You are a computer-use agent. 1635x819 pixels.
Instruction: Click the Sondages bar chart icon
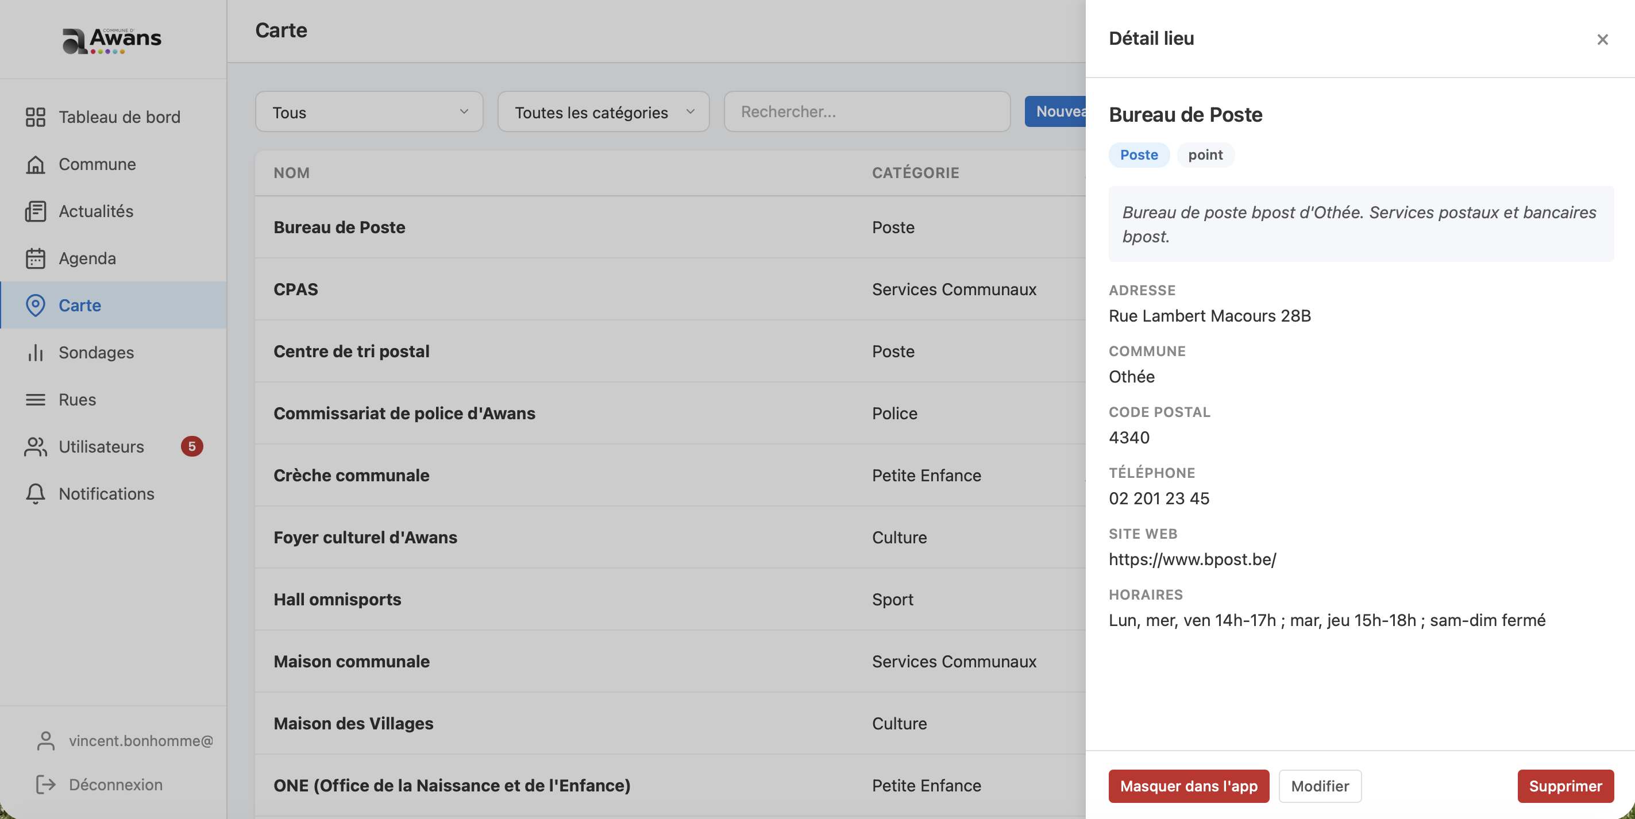pyautogui.click(x=36, y=353)
